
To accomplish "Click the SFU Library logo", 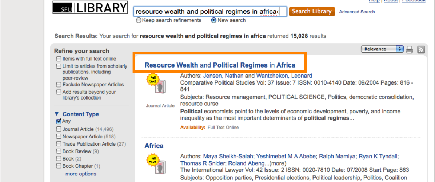I will point(90,8).
